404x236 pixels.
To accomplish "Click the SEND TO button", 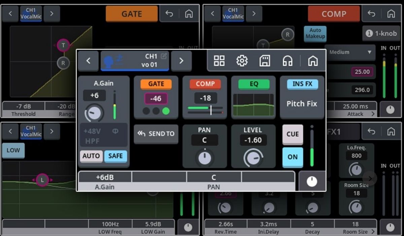I will 156,134.
